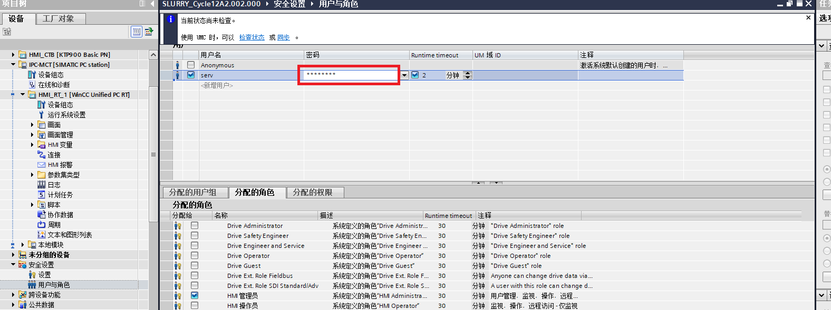Screen dimensions: 831x310
Task: Click the info icon in the status banner
Action: (170, 19)
